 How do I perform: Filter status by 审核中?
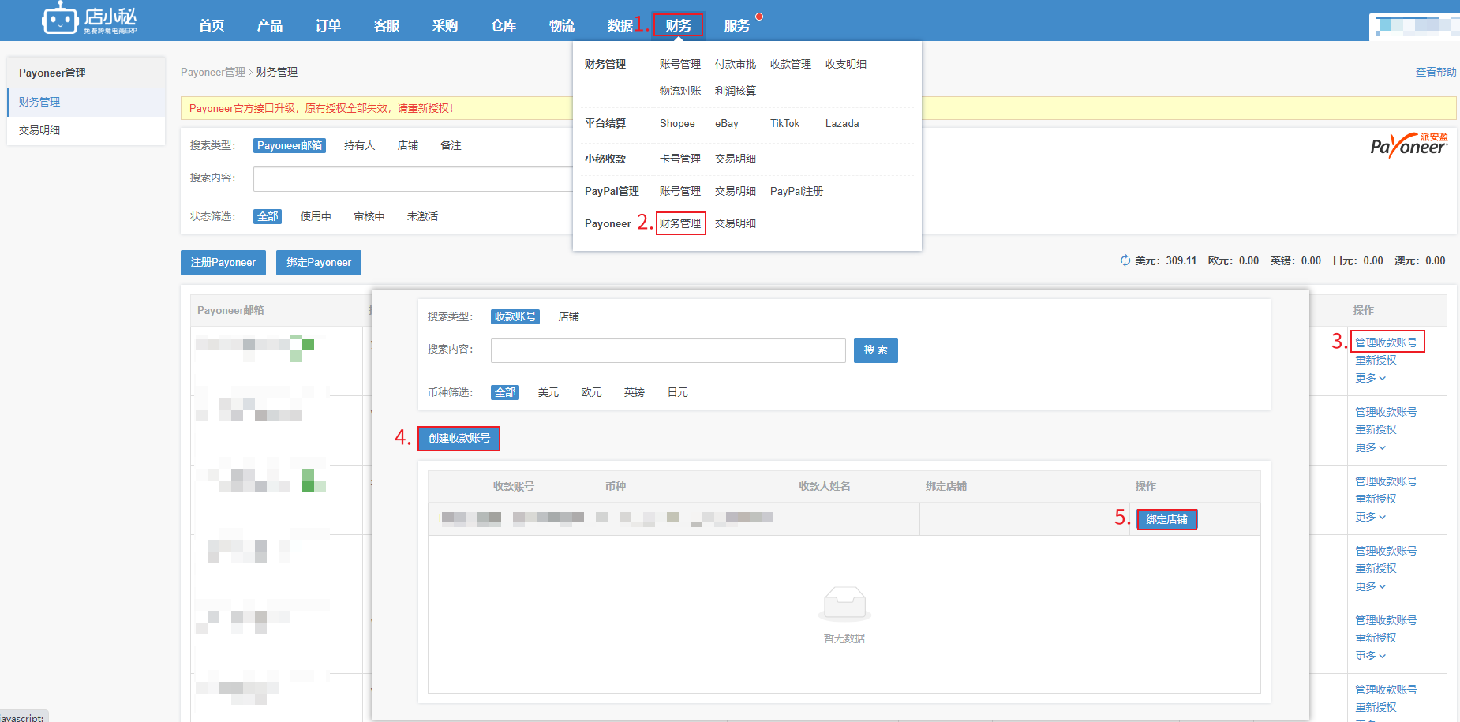(369, 216)
